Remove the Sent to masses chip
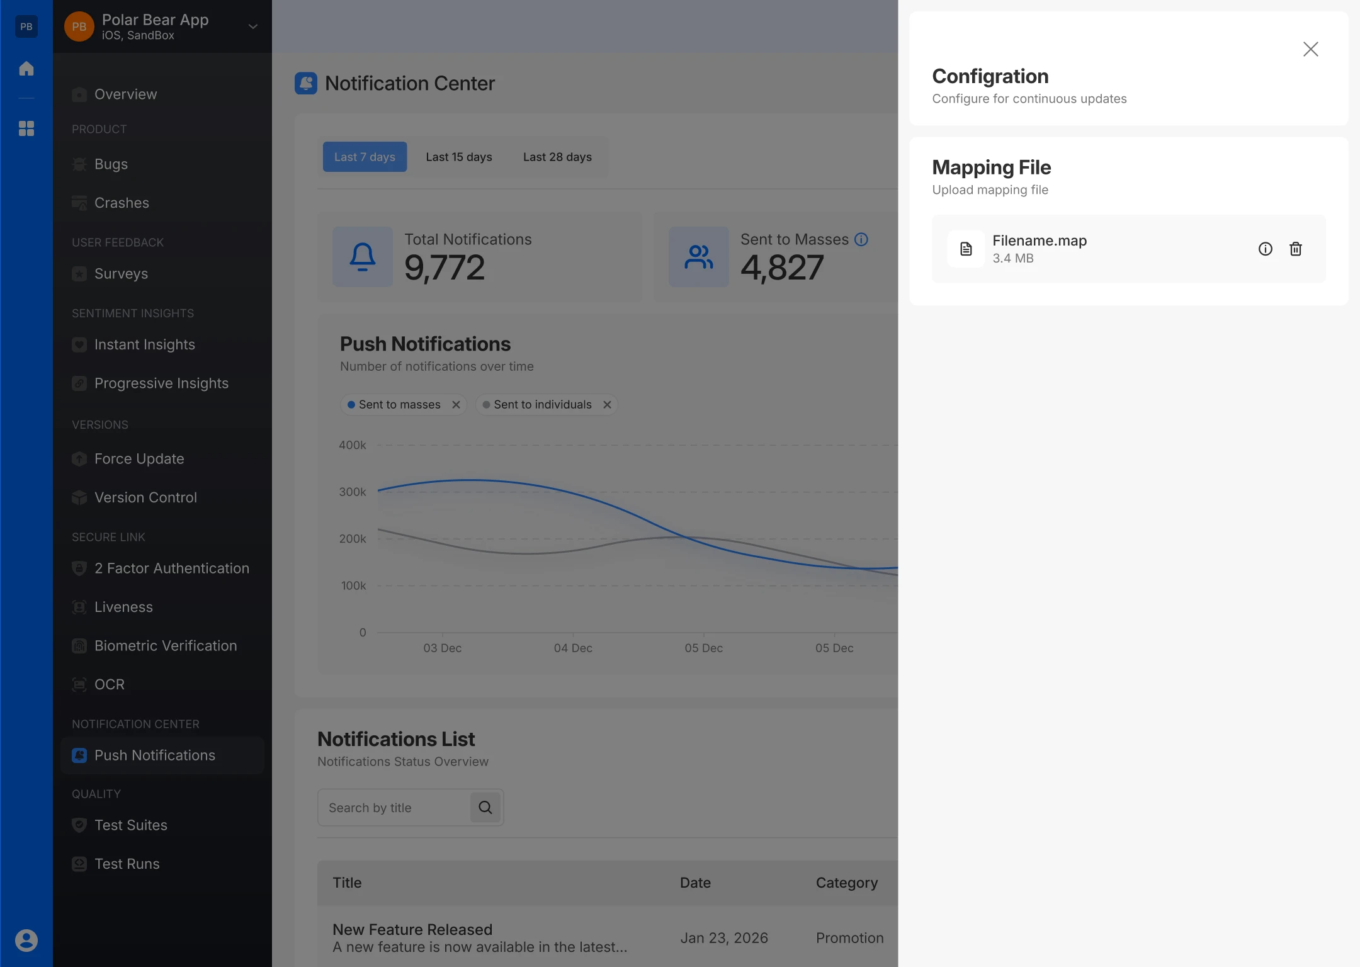1360x967 pixels. pyautogui.click(x=456, y=405)
